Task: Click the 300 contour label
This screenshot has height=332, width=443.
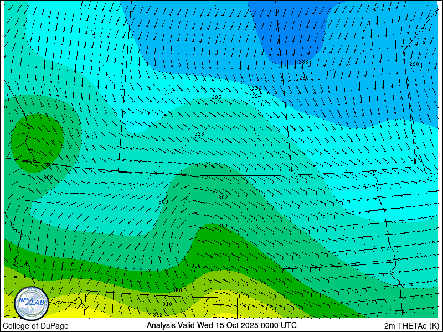Action: (x=163, y=202)
